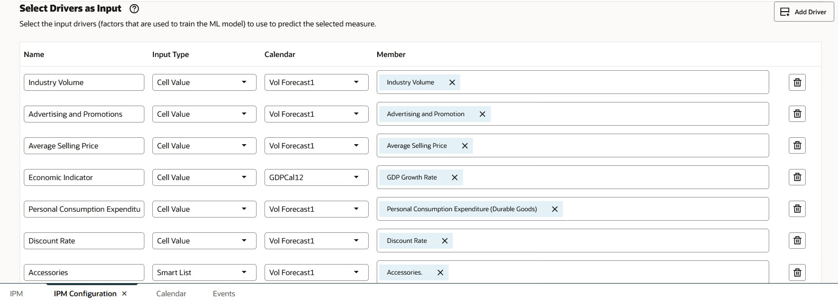This screenshot has width=838, height=301.
Task: Remove the Accessories member chip
Action: pyautogui.click(x=440, y=272)
